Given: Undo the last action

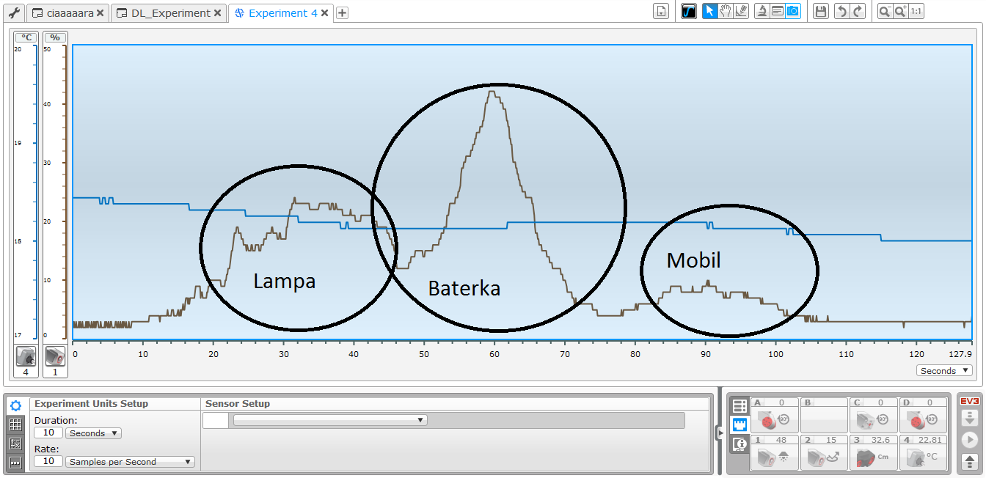Looking at the screenshot, I should tap(842, 11).
